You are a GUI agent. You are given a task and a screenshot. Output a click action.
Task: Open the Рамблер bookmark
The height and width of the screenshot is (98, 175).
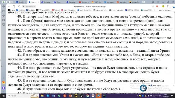(x=21, y=10)
